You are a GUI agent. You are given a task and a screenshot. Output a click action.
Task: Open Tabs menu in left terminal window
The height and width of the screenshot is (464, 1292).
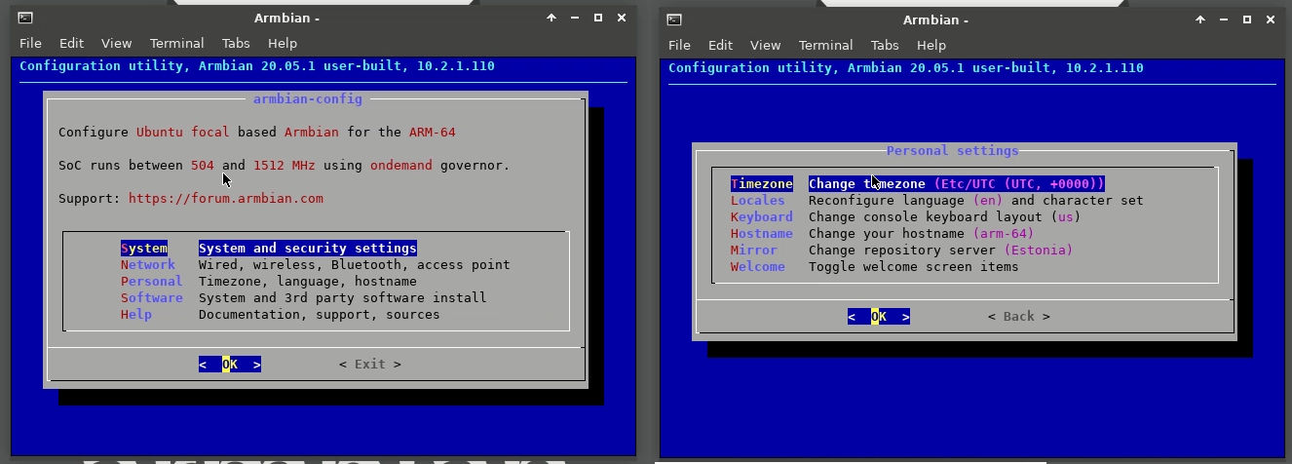coord(236,43)
